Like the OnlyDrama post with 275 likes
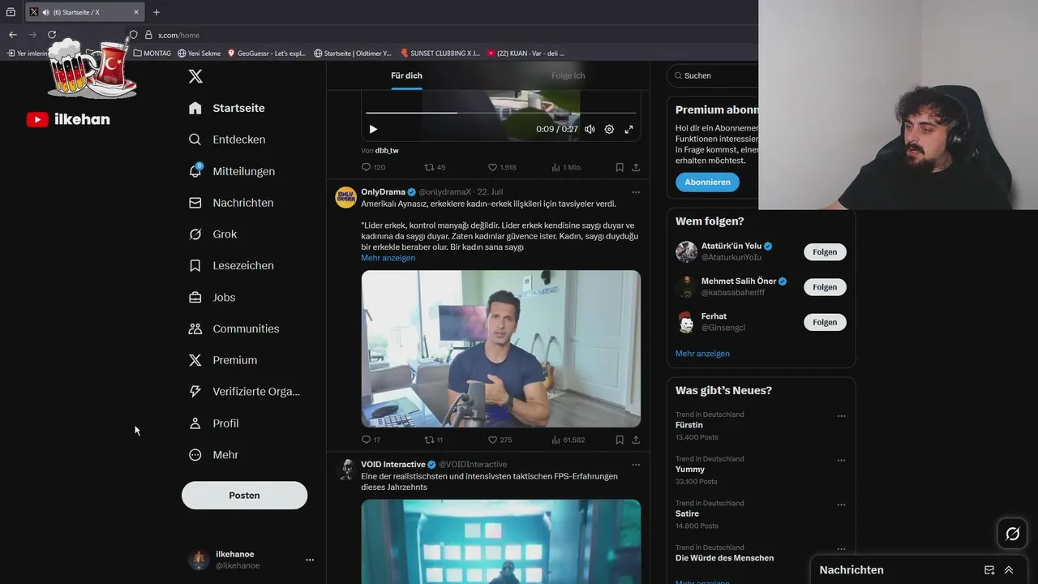Screen dimensions: 1038x584 pyautogui.click(x=492, y=440)
